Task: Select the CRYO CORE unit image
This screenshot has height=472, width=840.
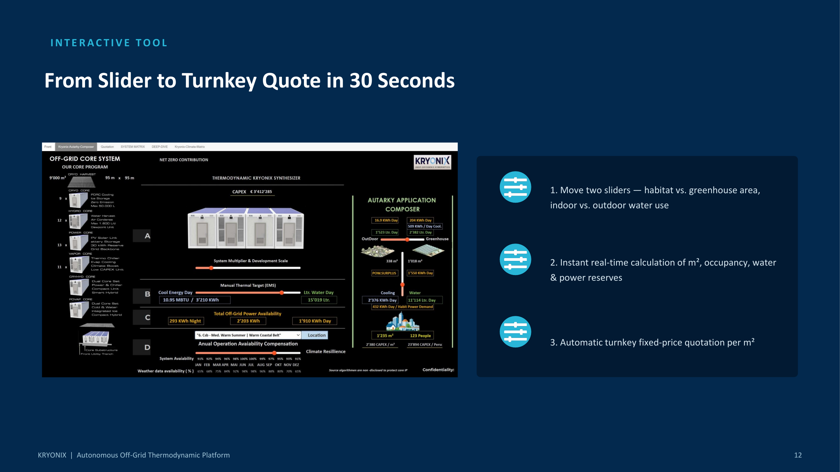Action: coord(78,200)
